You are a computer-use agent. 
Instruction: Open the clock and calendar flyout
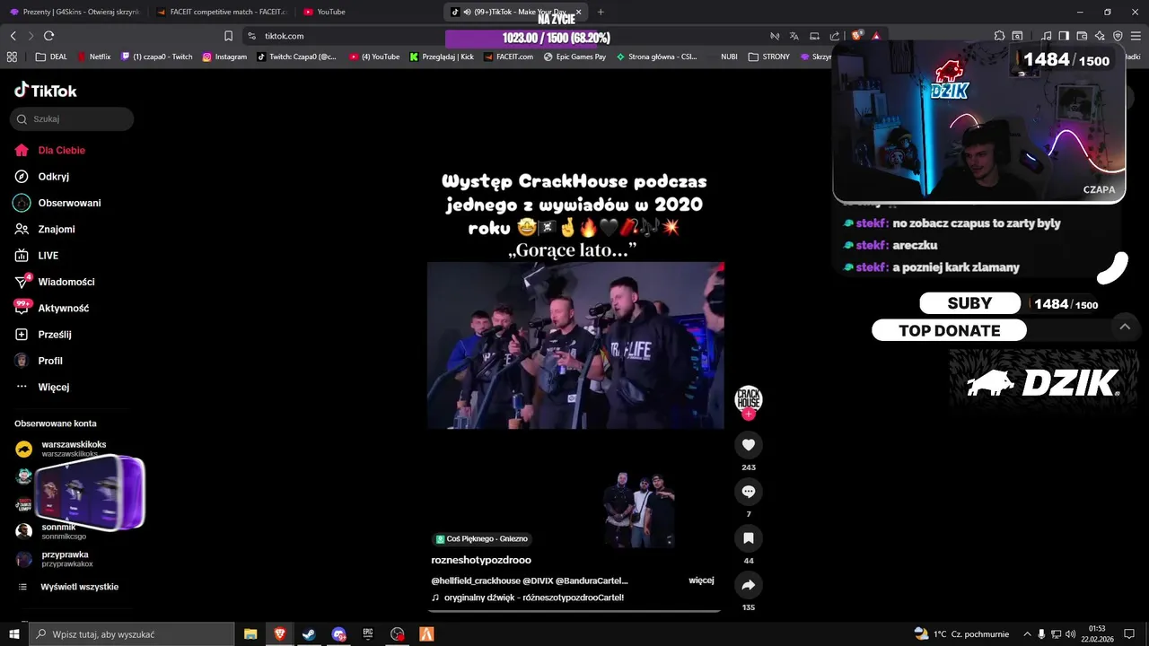click(x=1097, y=634)
